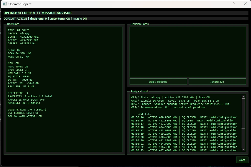Click the OPERATOR COPILOT // MISSION ADVISOR banner
Screen dimensions: 251x167
pos(37,13)
